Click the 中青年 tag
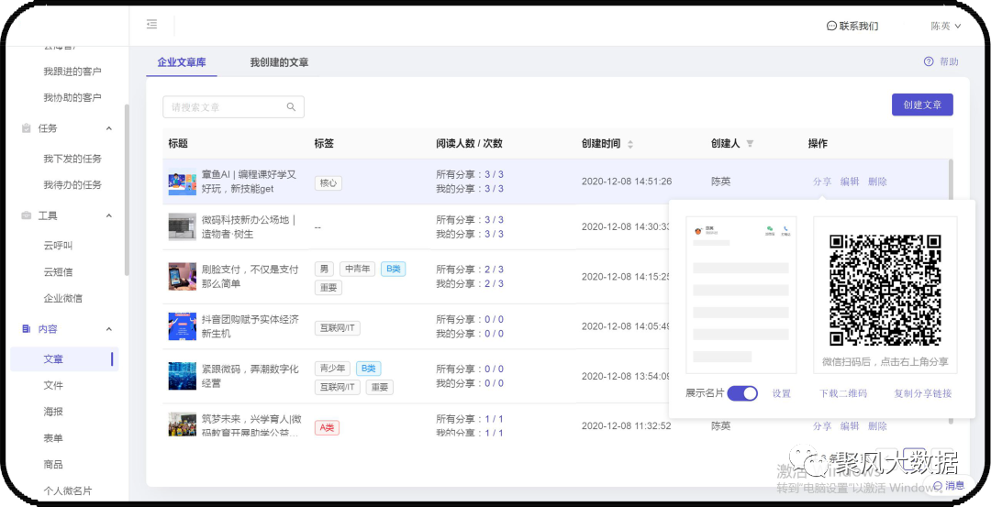The width and height of the screenshot is (991, 507). coord(358,269)
